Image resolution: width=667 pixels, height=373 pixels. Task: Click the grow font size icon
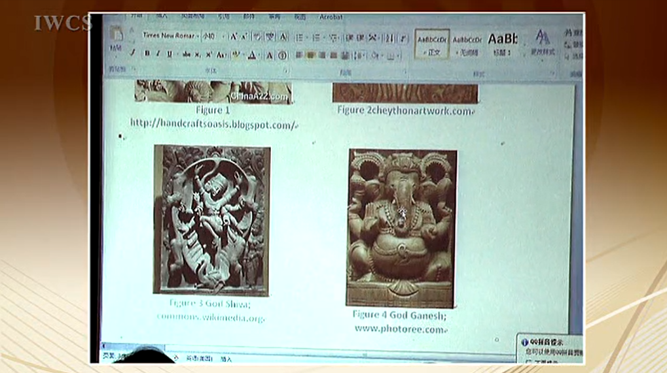click(x=234, y=37)
